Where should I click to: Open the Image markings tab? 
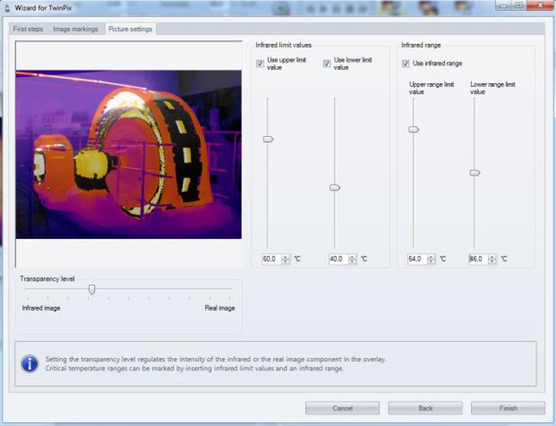(75, 29)
